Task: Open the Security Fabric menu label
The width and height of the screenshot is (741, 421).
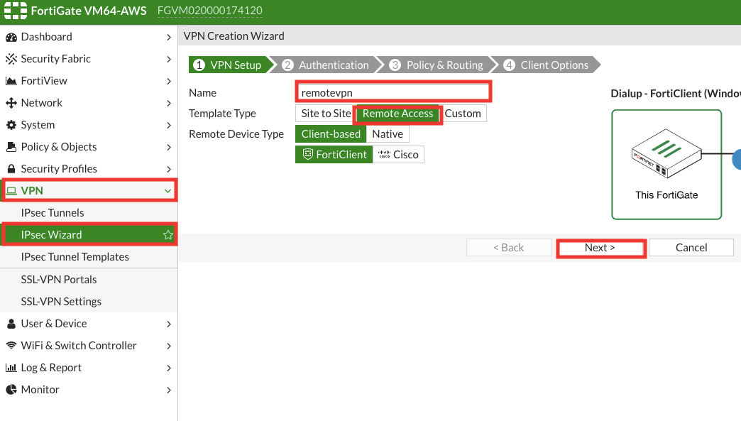Action: point(56,59)
